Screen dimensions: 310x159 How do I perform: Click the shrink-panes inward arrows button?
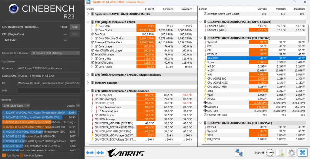pos(100,153)
